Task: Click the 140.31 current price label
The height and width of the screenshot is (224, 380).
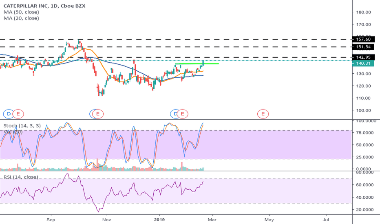Action: click(x=363, y=64)
